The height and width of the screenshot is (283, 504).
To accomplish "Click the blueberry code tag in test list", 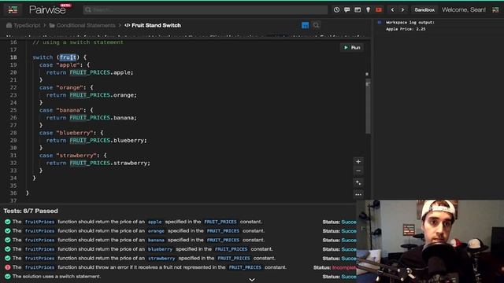I will (x=160, y=249).
